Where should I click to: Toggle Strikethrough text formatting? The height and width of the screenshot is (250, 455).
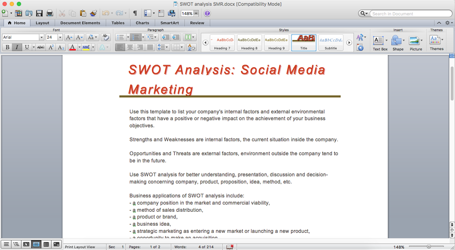[41, 47]
